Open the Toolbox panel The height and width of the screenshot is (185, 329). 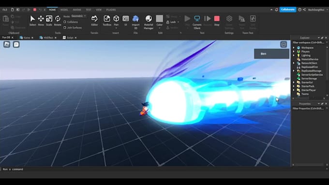107,21
